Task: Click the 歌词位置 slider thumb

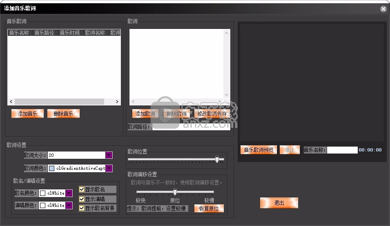Action: [217, 159]
